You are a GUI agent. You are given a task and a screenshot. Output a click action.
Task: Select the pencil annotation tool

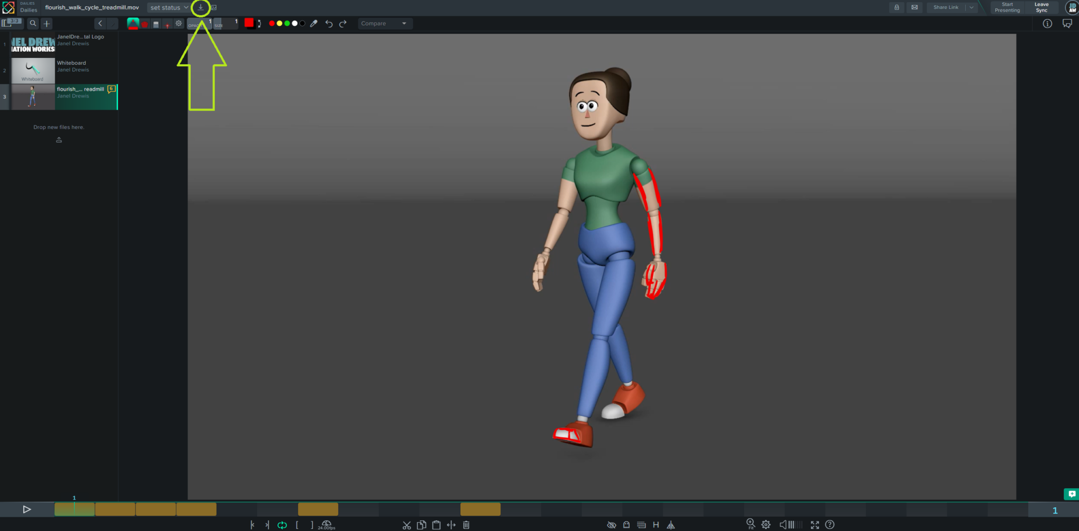[x=133, y=23]
